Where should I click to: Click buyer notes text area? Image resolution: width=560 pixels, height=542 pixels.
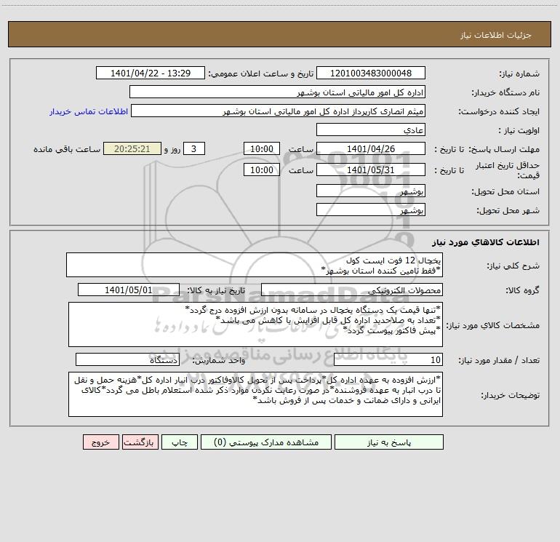click(255, 394)
